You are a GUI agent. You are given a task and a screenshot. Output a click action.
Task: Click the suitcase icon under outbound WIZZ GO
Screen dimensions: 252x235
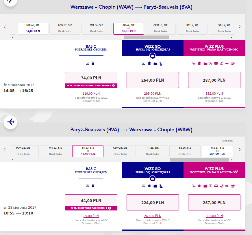pos(149,63)
